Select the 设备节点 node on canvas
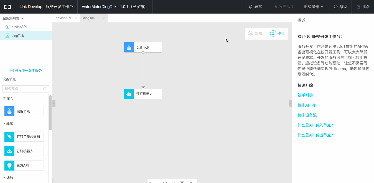This screenshot has height=183, width=374. 143,47
